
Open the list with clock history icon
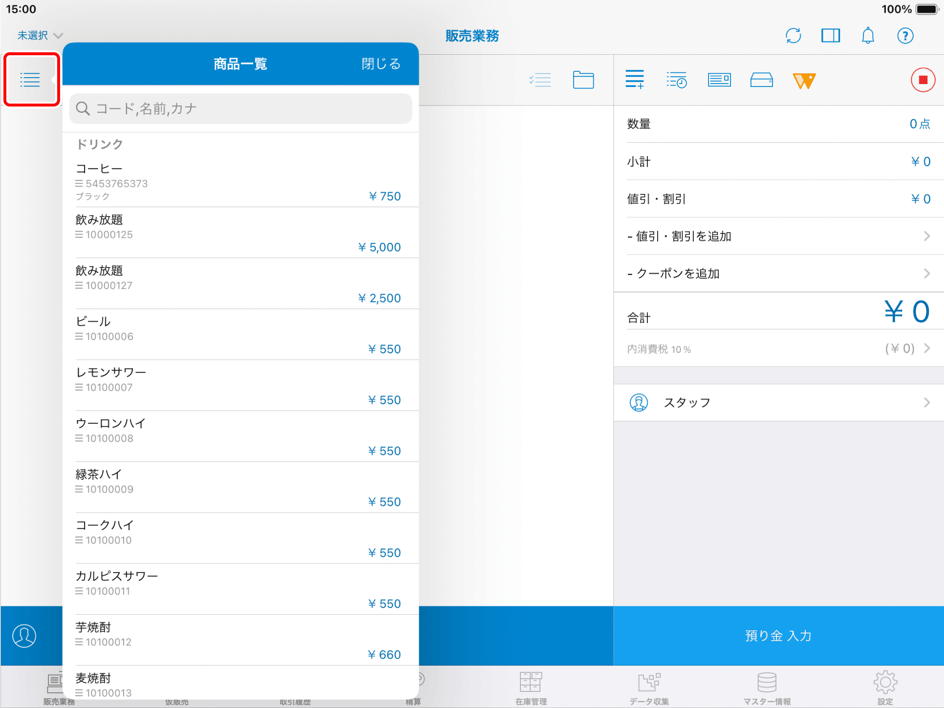677,80
